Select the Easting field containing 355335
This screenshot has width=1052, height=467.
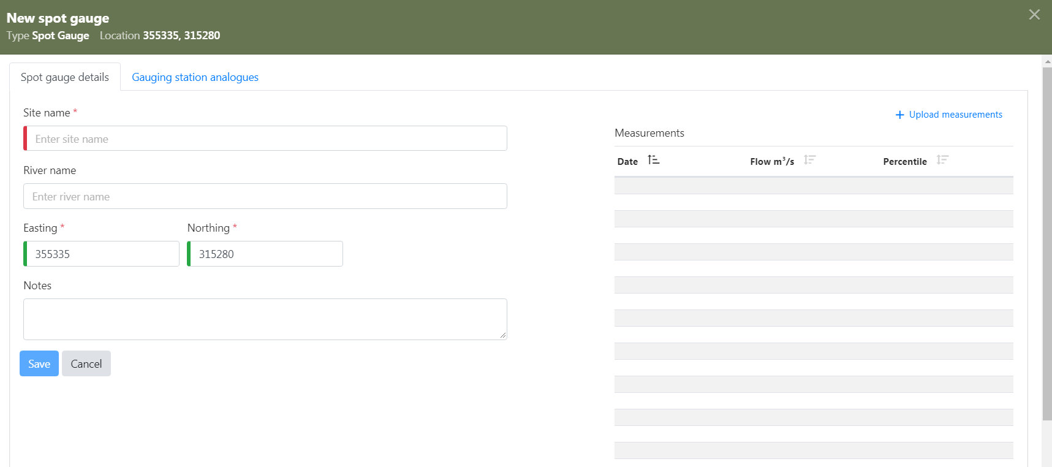click(102, 254)
